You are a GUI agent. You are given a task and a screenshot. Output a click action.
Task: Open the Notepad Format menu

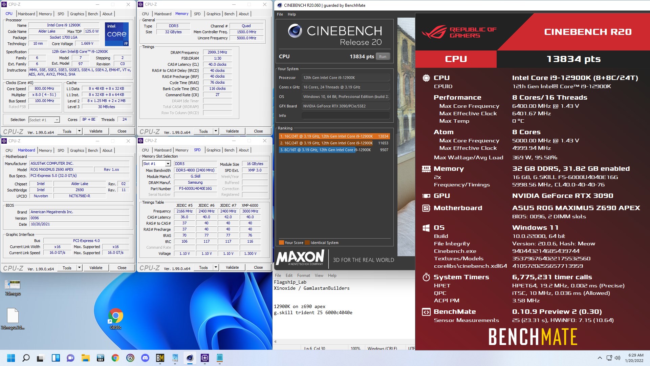tap(304, 276)
